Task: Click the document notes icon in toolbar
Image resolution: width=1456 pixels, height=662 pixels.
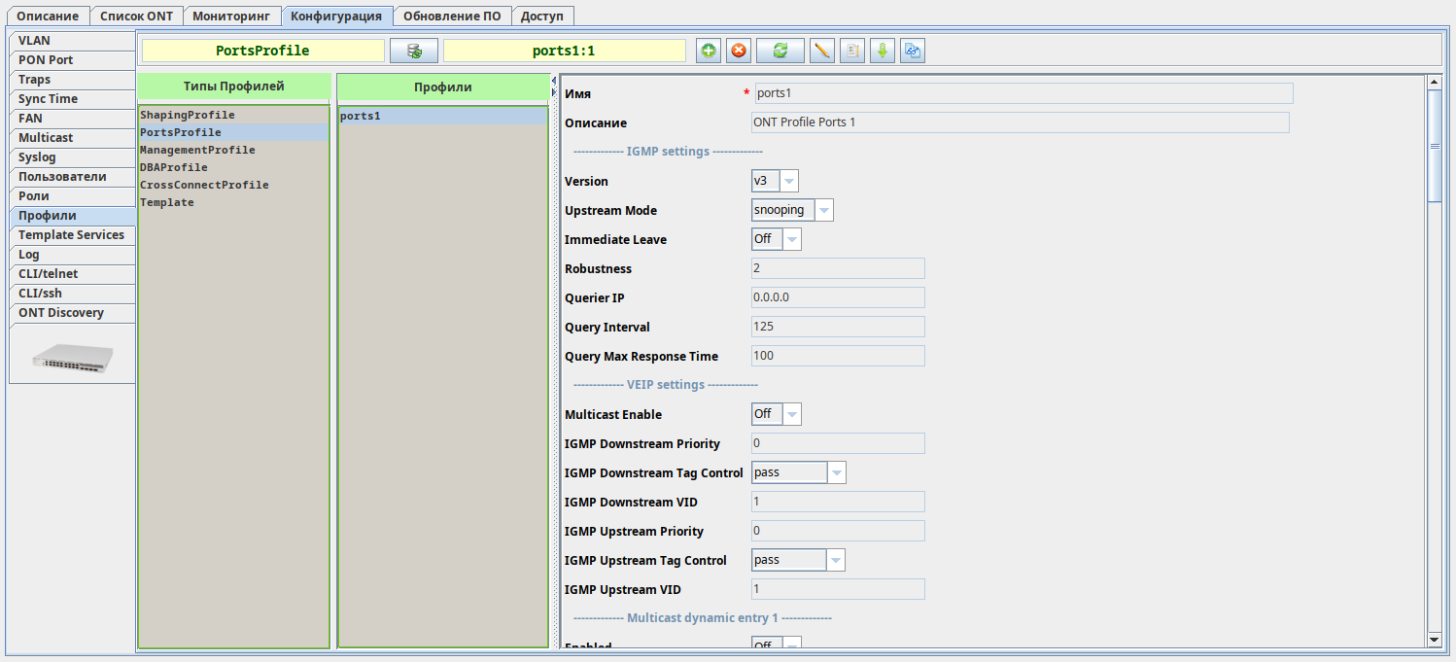Action: tap(852, 51)
